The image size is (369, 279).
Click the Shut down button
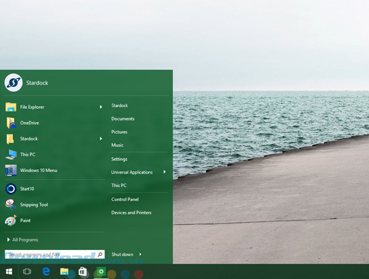point(122,254)
